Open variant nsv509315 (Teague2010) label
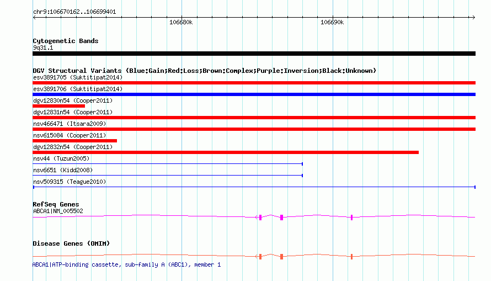Viewport: 491px width, 281px height. click(x=70, y=182)
